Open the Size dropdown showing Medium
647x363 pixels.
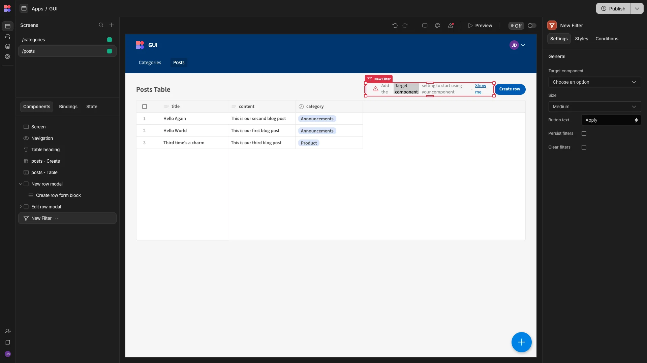(594, 107)
